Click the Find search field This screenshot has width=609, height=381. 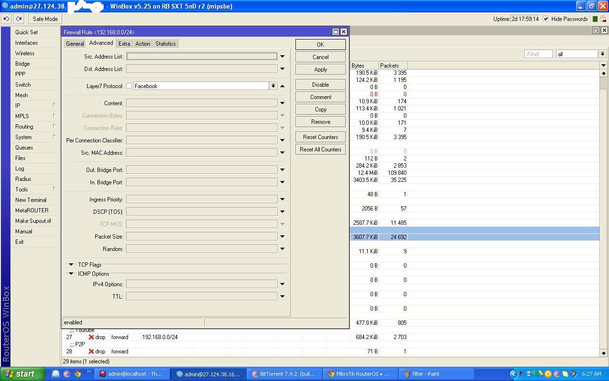coord(538,54)
